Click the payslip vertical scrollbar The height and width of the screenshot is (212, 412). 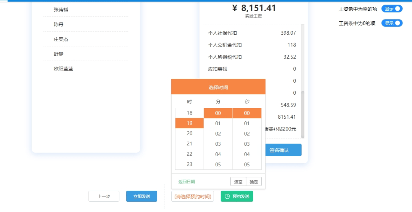pyautogui.click(x=303, y=114)
